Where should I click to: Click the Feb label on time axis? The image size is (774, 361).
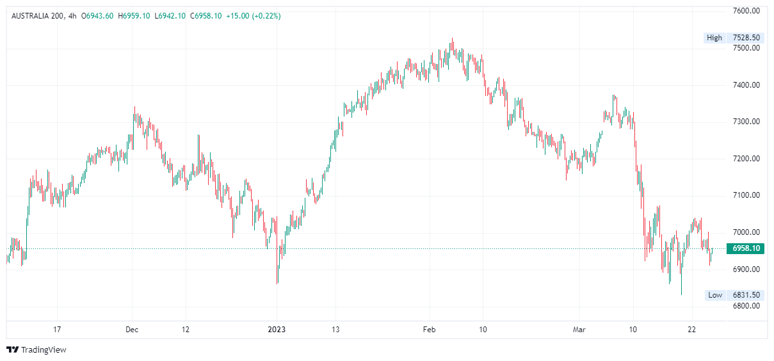coord(429,330)
